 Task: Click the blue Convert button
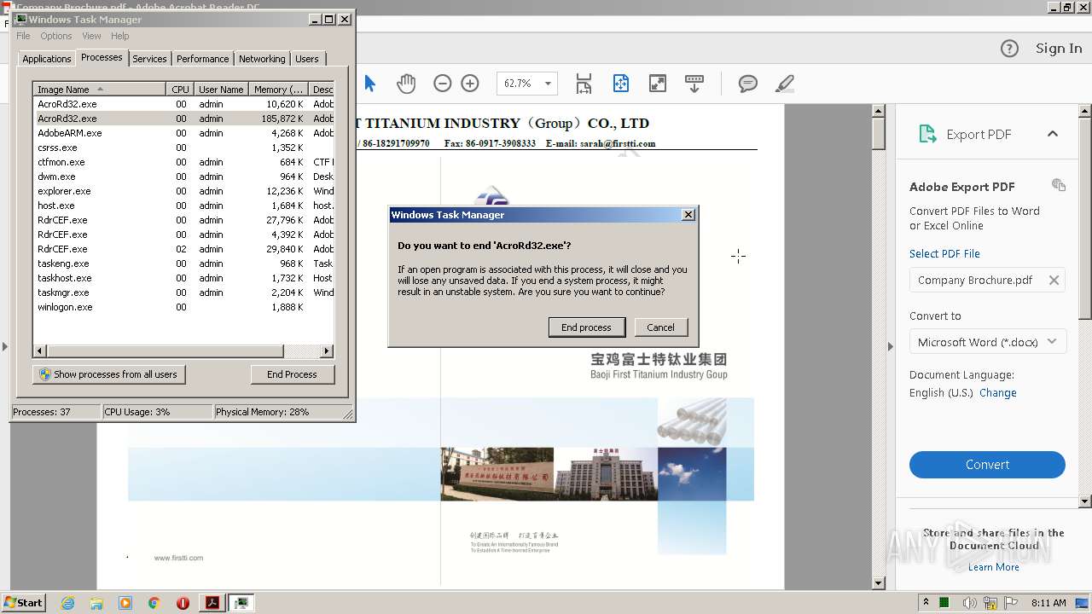point(987,465)
